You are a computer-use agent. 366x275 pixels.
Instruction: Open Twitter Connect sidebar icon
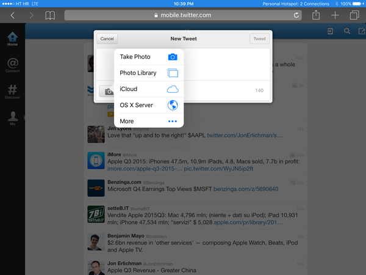tap(13, 65)
